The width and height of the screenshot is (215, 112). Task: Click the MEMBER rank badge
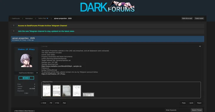click(x=26, y=78)
